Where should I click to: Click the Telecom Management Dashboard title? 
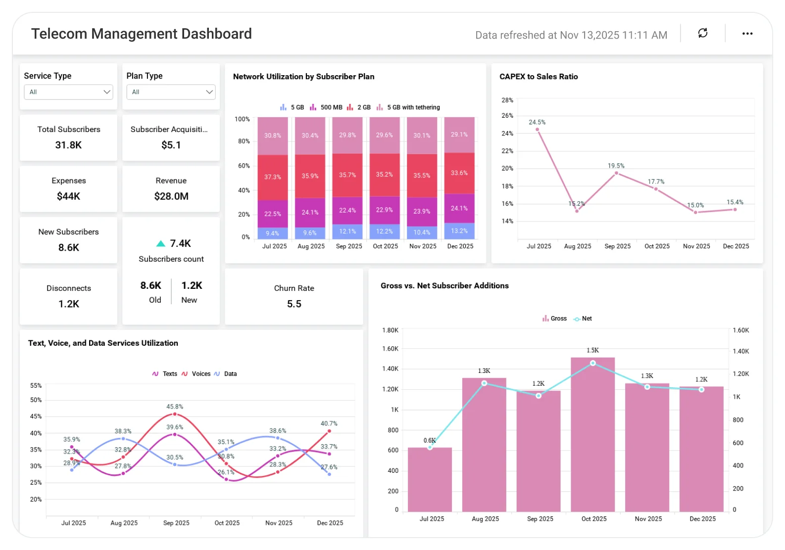pos(142,34)
